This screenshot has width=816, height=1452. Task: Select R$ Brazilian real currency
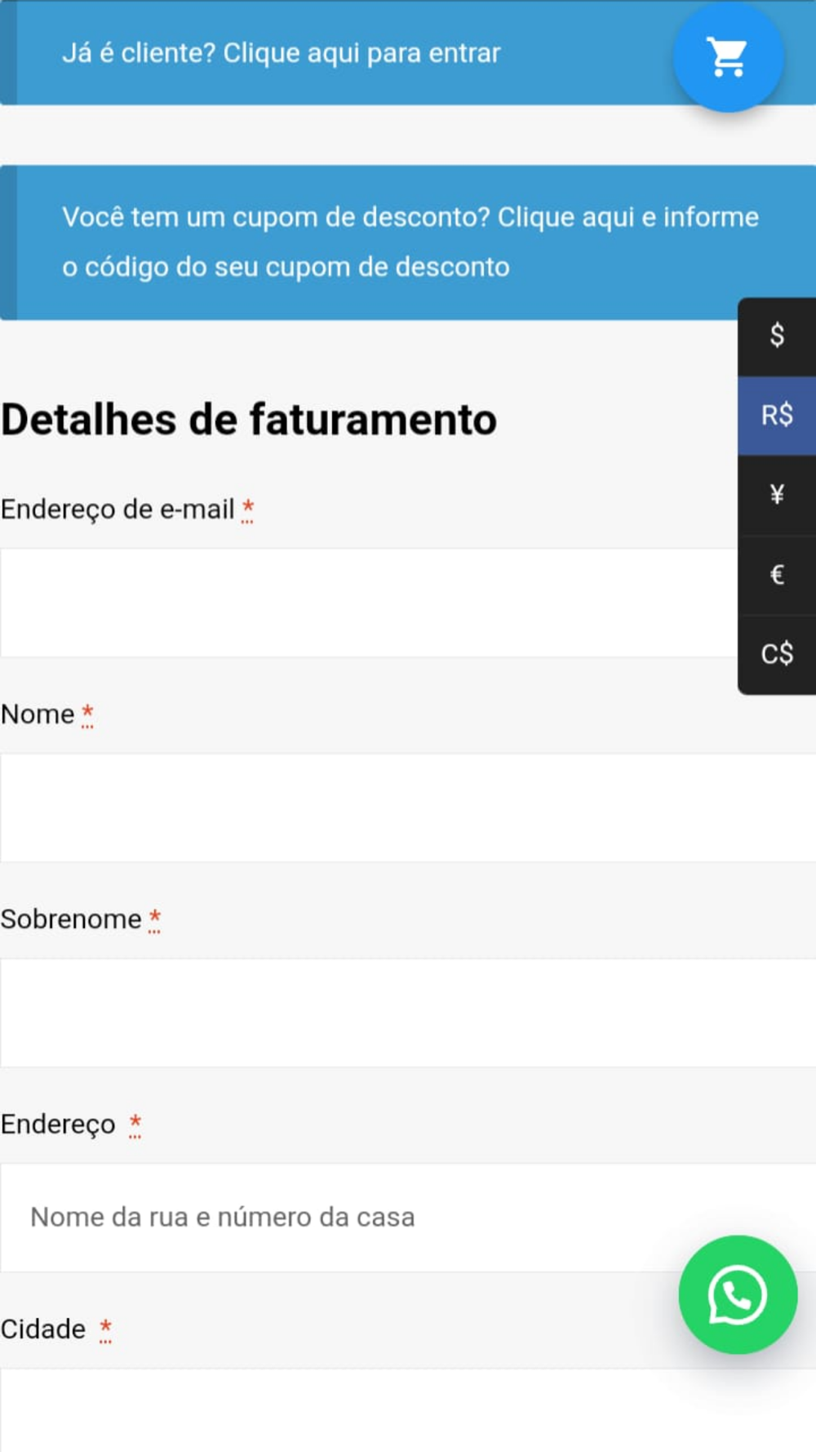(777, 415)
